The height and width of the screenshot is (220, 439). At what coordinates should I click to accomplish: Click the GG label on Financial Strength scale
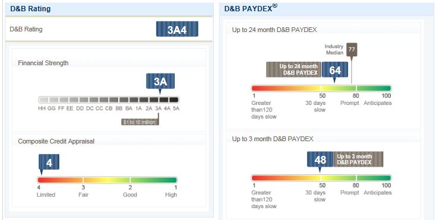[51, 109]
